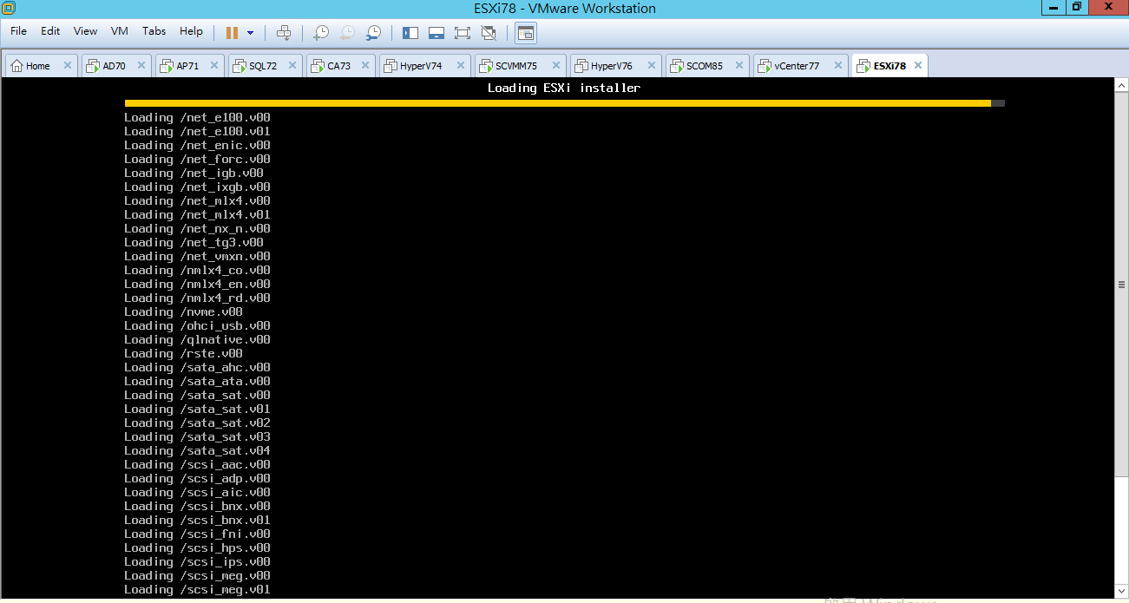Toggle the thumbnail bar icon

pyautogui.click(x=437, y=33)
